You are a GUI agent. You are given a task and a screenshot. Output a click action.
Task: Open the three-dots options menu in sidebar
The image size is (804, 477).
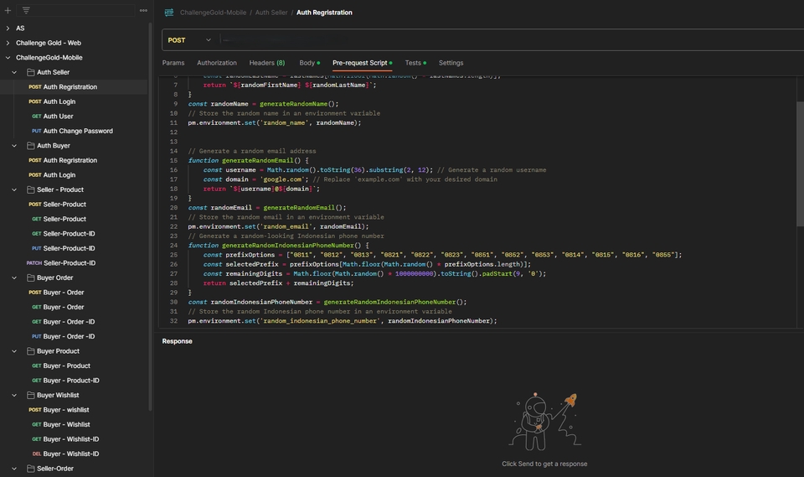[x=143, y=10]
